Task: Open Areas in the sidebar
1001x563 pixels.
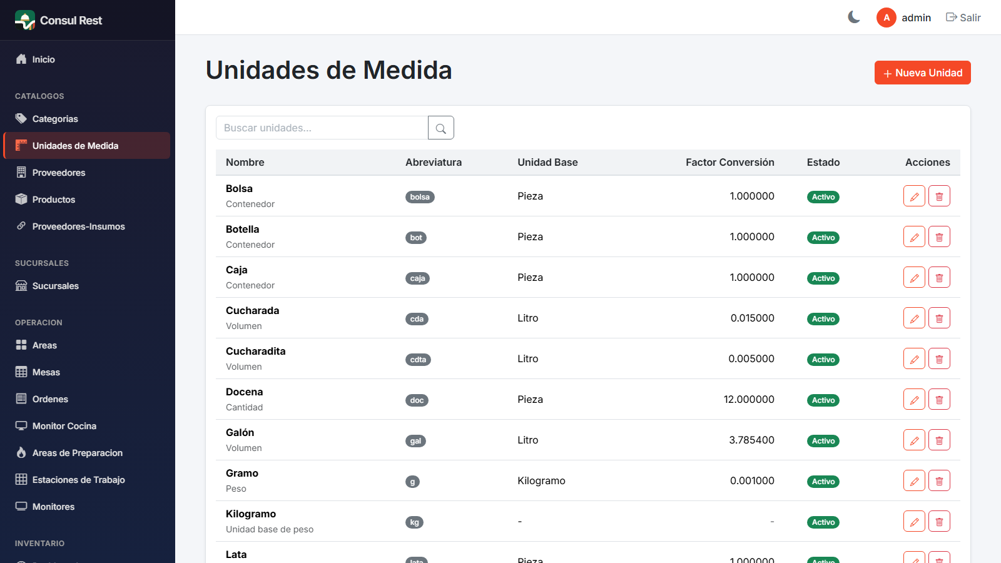Action: pos(87,345)
